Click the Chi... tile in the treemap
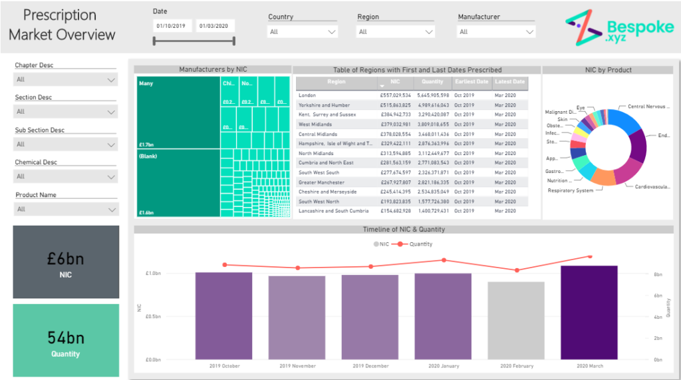The image size is (681, 380). (x=229, y=91)
